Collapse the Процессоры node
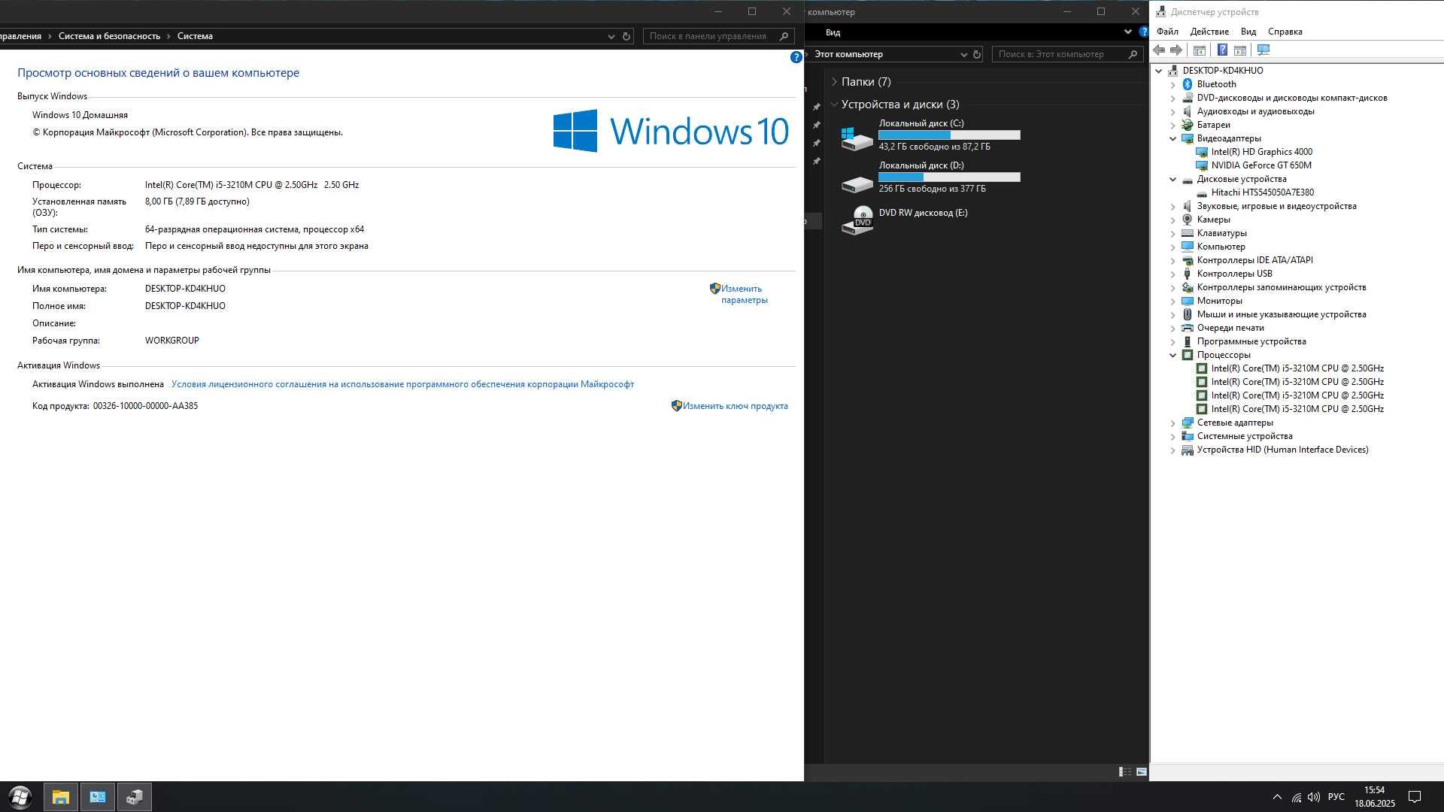Image resolution: width=1444 pixels, height=812 pixels. [x=1172, y=355]
